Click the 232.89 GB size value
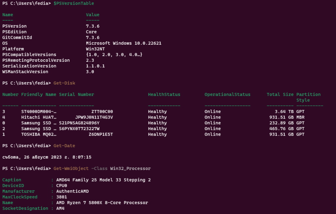This screenshot has width=336, height=214. 281,123
